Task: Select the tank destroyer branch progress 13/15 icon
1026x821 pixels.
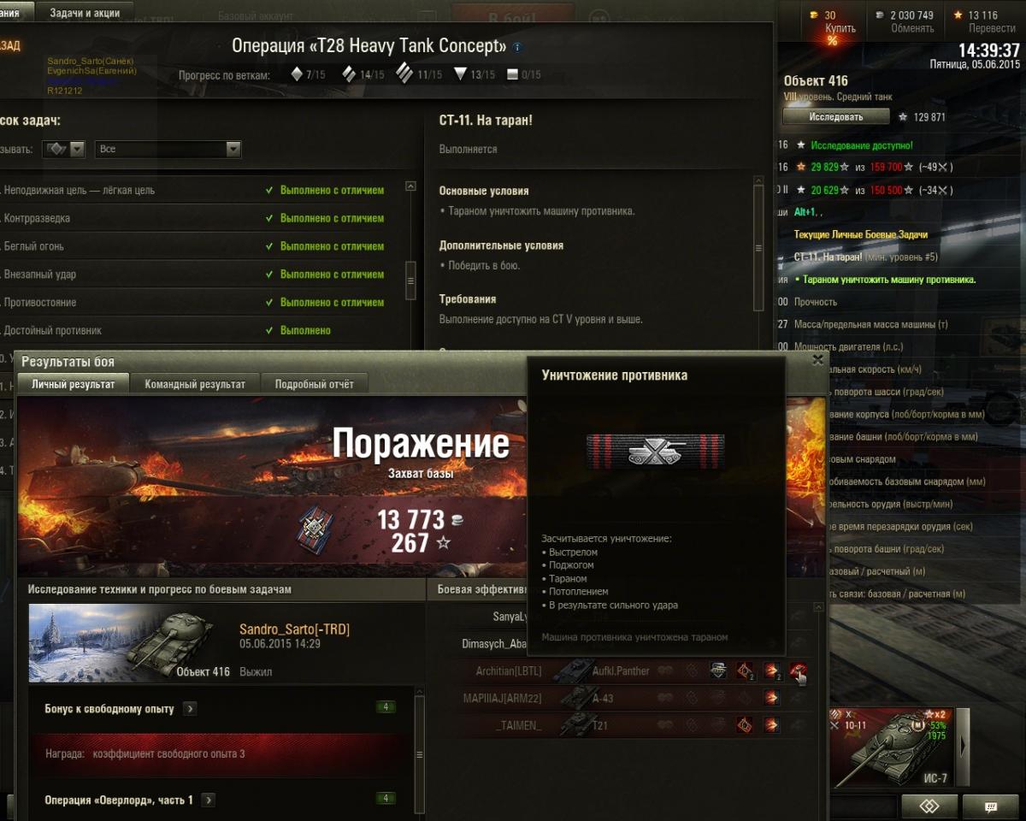Action: [x=460, y=74]
